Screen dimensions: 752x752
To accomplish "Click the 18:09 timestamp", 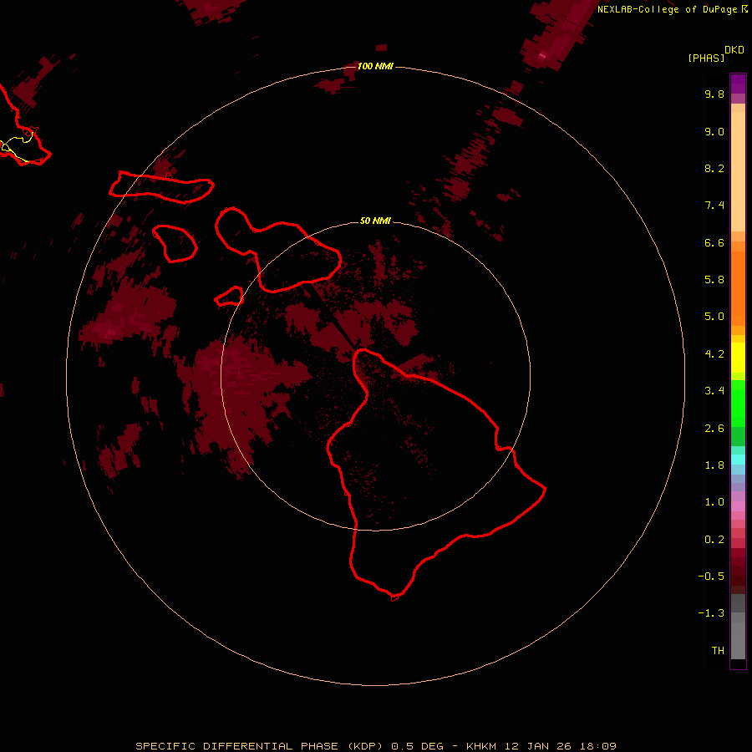I will click(598, 746).
